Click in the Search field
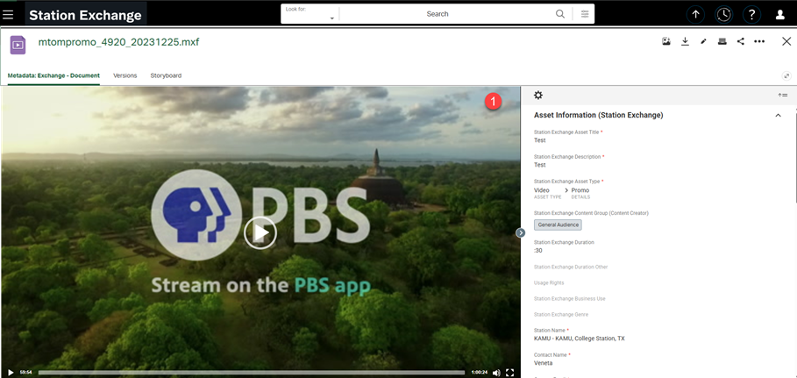797x378 pixels. [438, 14]
